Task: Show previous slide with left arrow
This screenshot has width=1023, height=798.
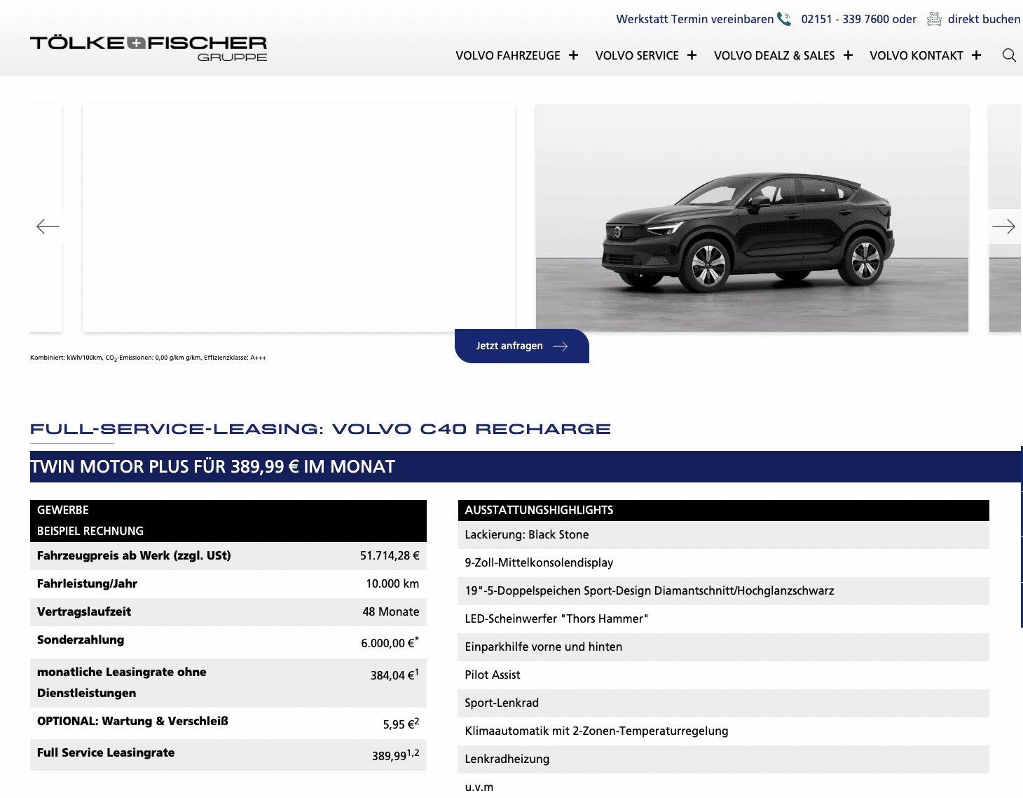Action: (48, 226)
